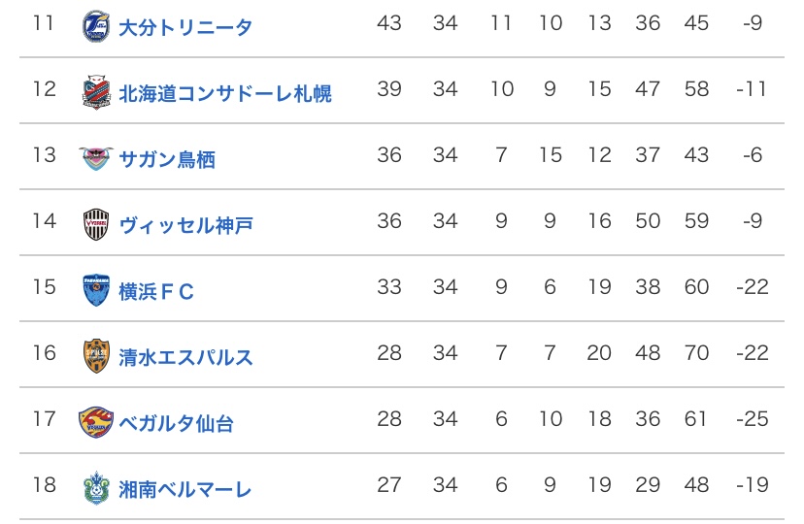Open the 北海道コンサドーレ札幌 team page
The width and height of the screenshot is (804, 524).
(x=224, y=93)
